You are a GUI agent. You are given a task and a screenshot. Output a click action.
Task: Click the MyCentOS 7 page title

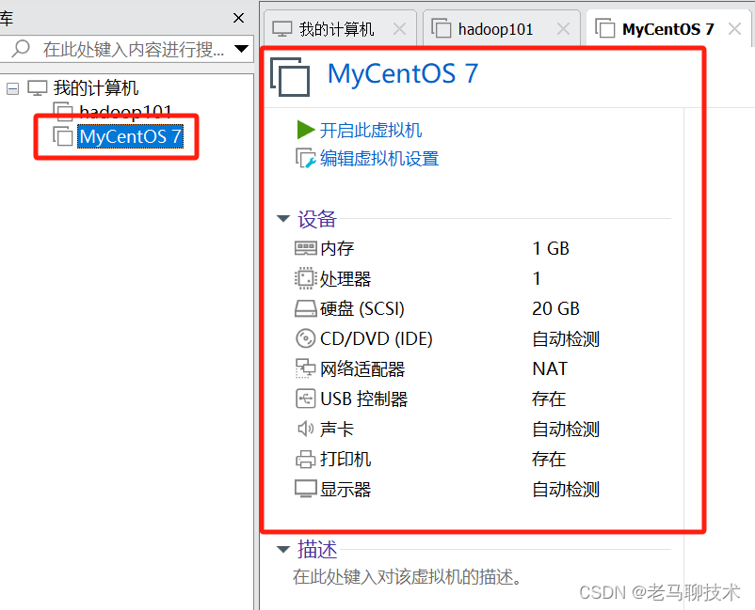click(x=403, y=73)
